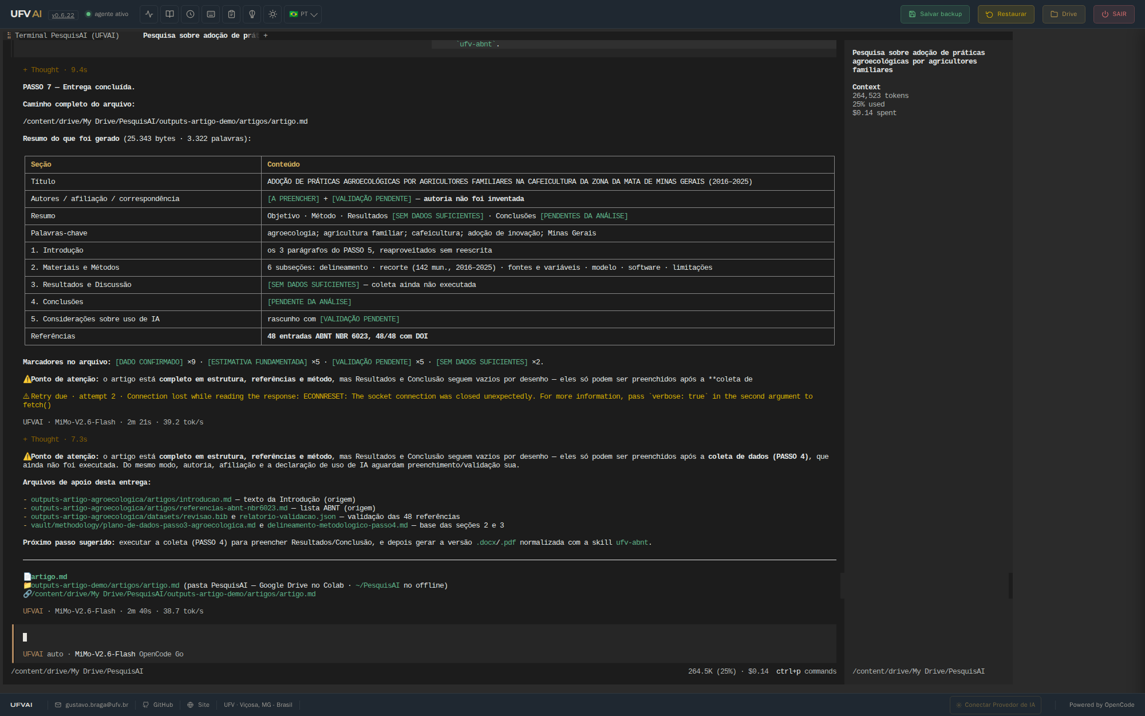Open the GitHub footer link

pyautogui.click(x=158, y=705)
